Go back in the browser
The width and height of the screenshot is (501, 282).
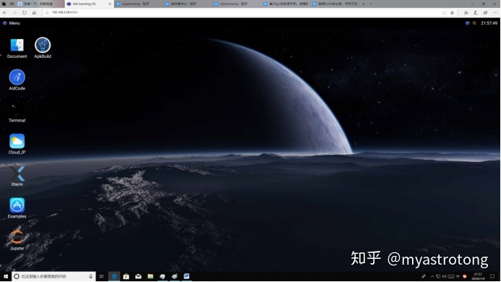point(5,12)
